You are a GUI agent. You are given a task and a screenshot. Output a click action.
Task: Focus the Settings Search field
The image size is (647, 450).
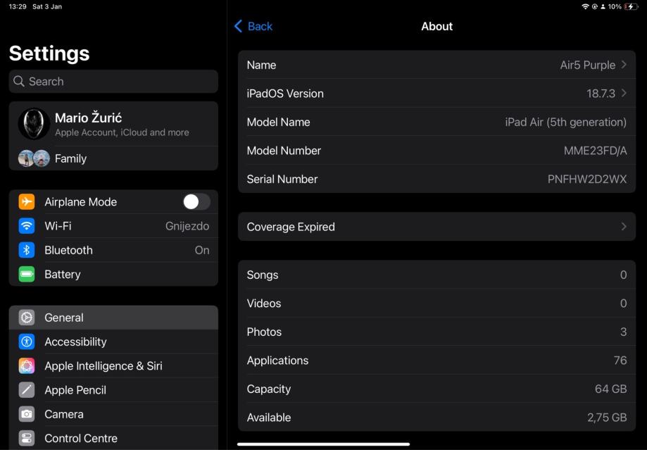(113, 81)
